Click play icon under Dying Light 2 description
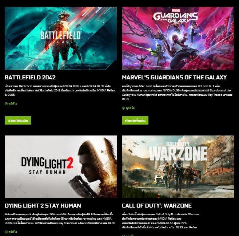The height and width of the screenshot is (236, 239). [x=6, y=232]
